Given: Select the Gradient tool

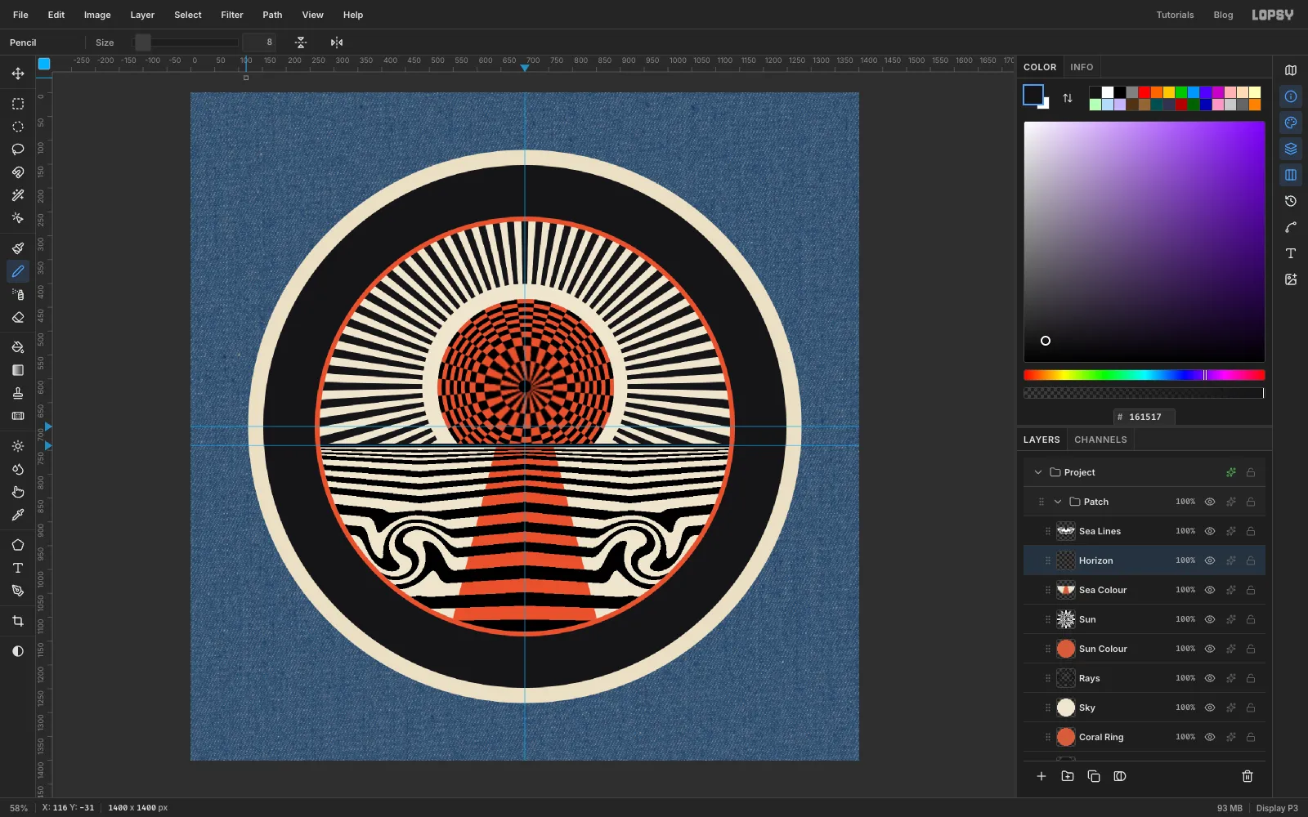Looking at the screenshot, I should (x=18, y=370).
